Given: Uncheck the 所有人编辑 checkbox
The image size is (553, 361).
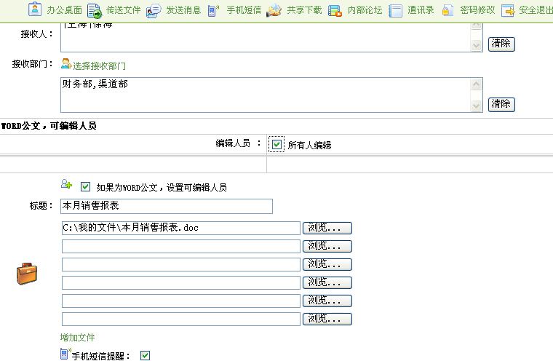Looking at the screenshot, I should (x=276, y=144).
